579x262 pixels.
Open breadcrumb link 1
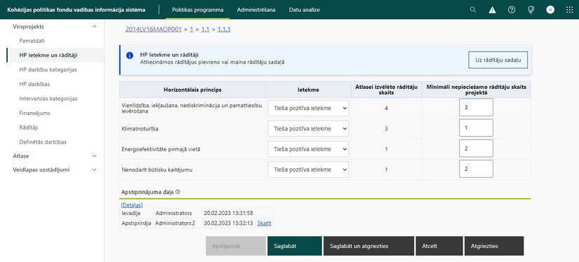[x=192, y=29]
